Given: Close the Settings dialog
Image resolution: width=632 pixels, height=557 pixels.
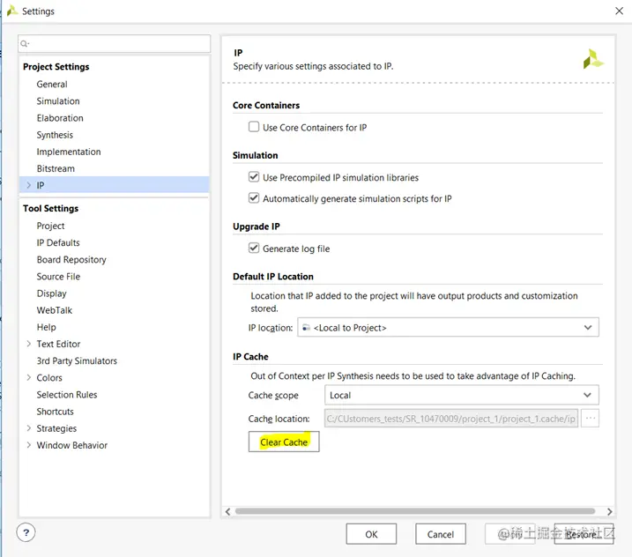Looking at the screenshot, I should point(619,11).
